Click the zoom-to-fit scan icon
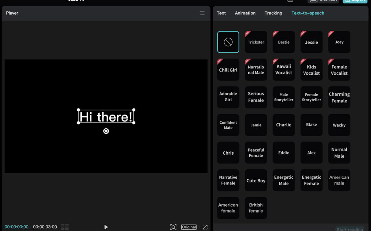Viewport: 371px width, 231px height. [173, 227]
